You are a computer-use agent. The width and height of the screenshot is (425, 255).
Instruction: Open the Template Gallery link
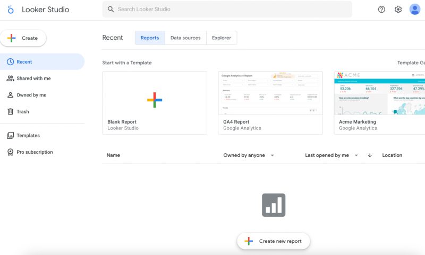(x=411, y=63)
